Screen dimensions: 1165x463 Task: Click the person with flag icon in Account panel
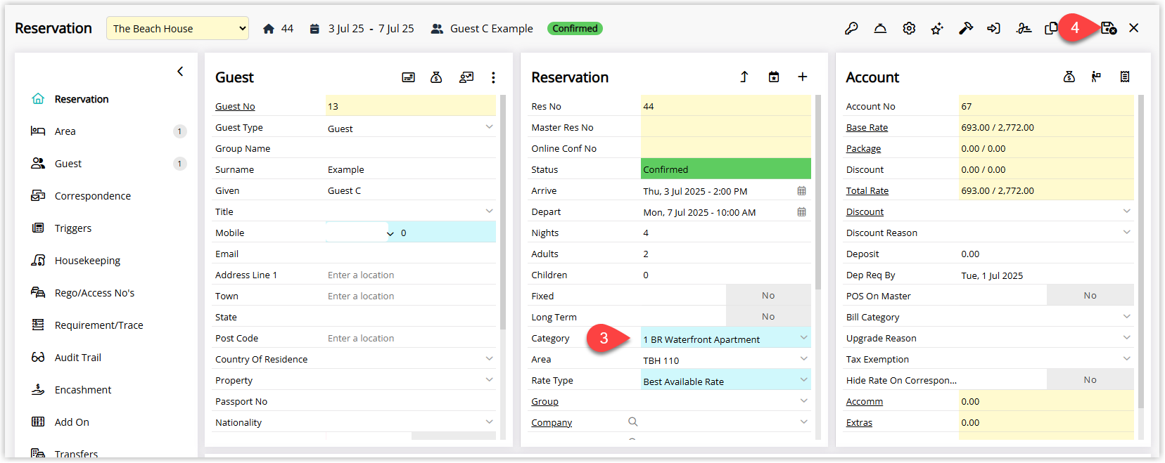1096,77
